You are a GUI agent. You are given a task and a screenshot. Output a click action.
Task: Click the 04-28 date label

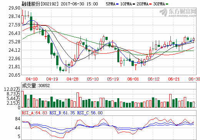pos(72,79)
